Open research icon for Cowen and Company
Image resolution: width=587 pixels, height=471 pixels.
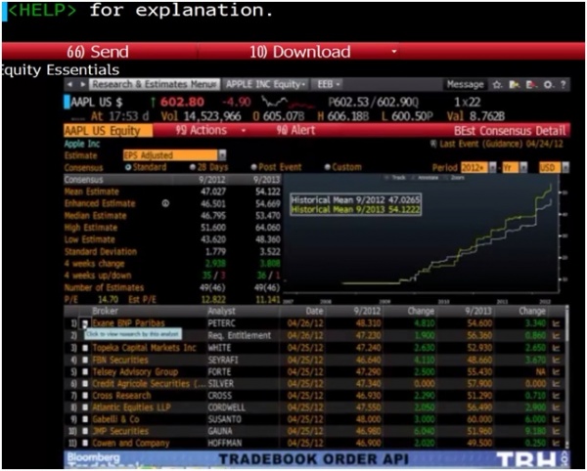pos(85,443)
